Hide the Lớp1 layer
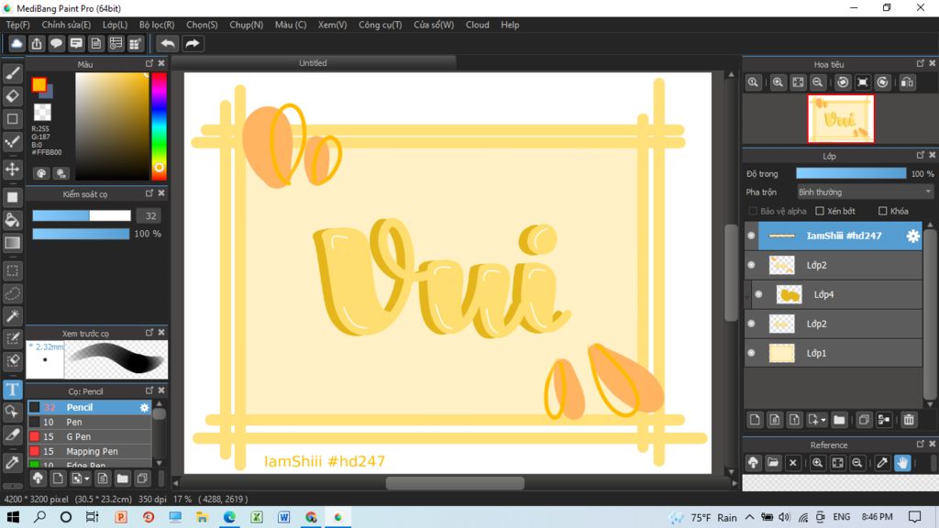The image size is (939, 528). [x=751, y=353]
